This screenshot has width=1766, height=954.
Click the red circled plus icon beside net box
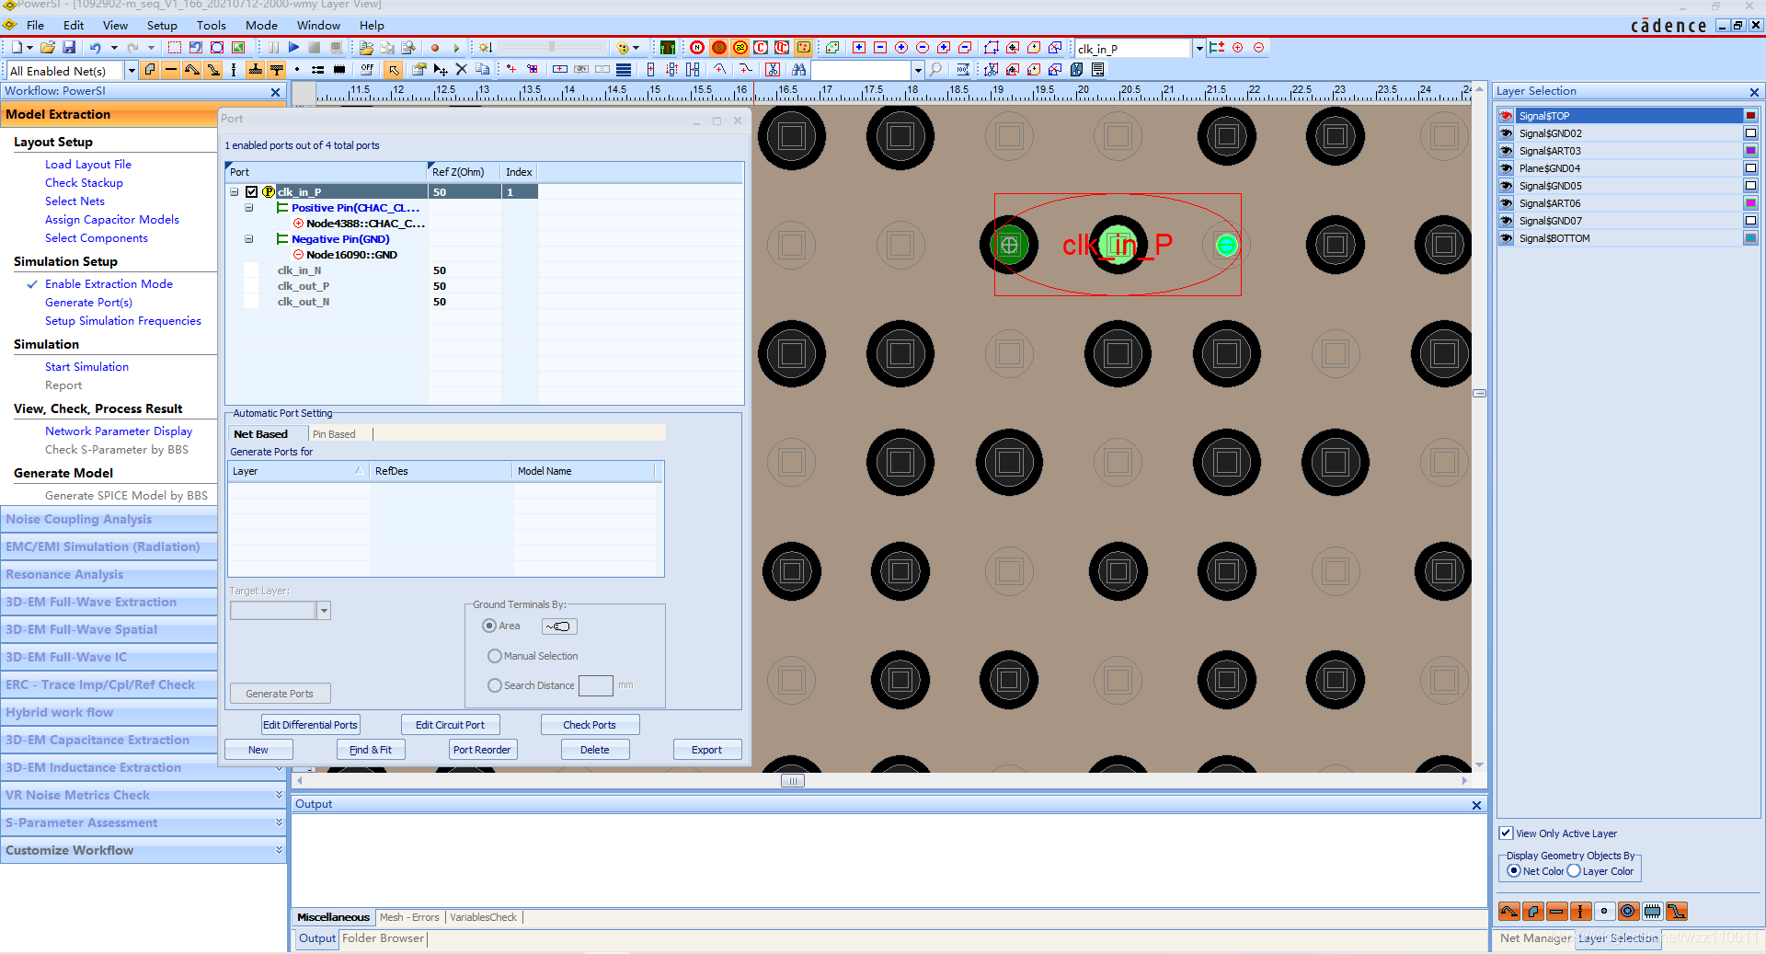(1238, 48)
